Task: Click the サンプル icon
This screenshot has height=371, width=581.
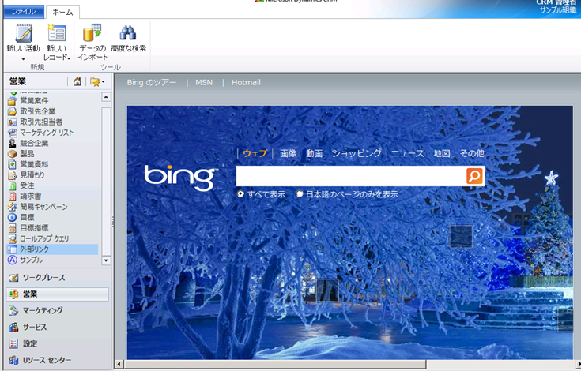Action: click(x=12, y=260)
